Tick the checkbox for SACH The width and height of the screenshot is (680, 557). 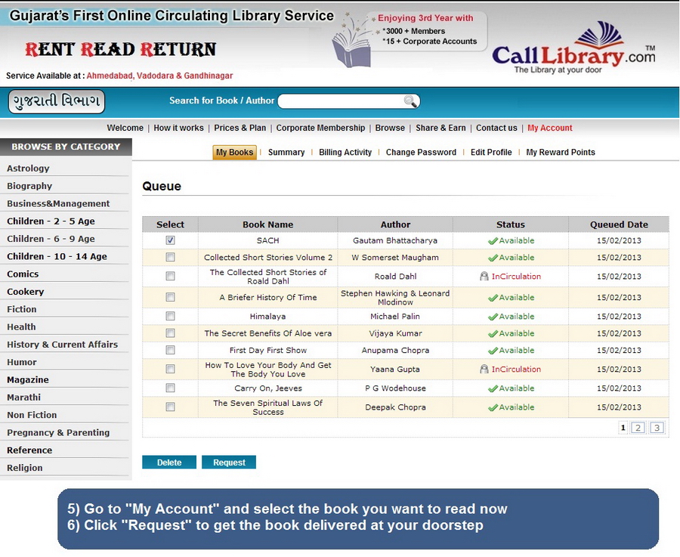point(170,240)
